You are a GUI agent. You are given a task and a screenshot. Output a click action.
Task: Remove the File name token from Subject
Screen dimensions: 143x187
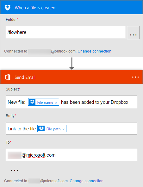[56, 103]
